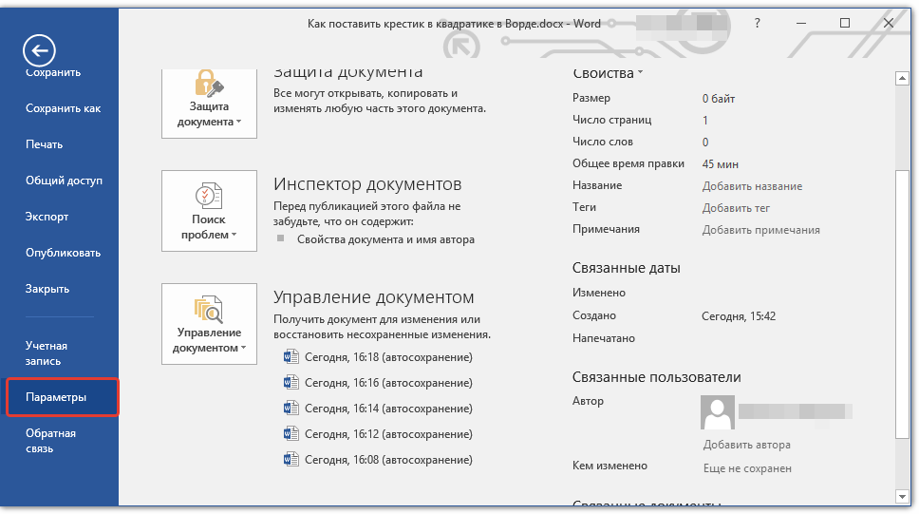The width and height of the screenshot is (919, 514).
Task: Click the back arrow circle icon
Action: [40, 50]
